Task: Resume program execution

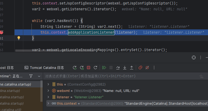Action: [x=104, y=68]
